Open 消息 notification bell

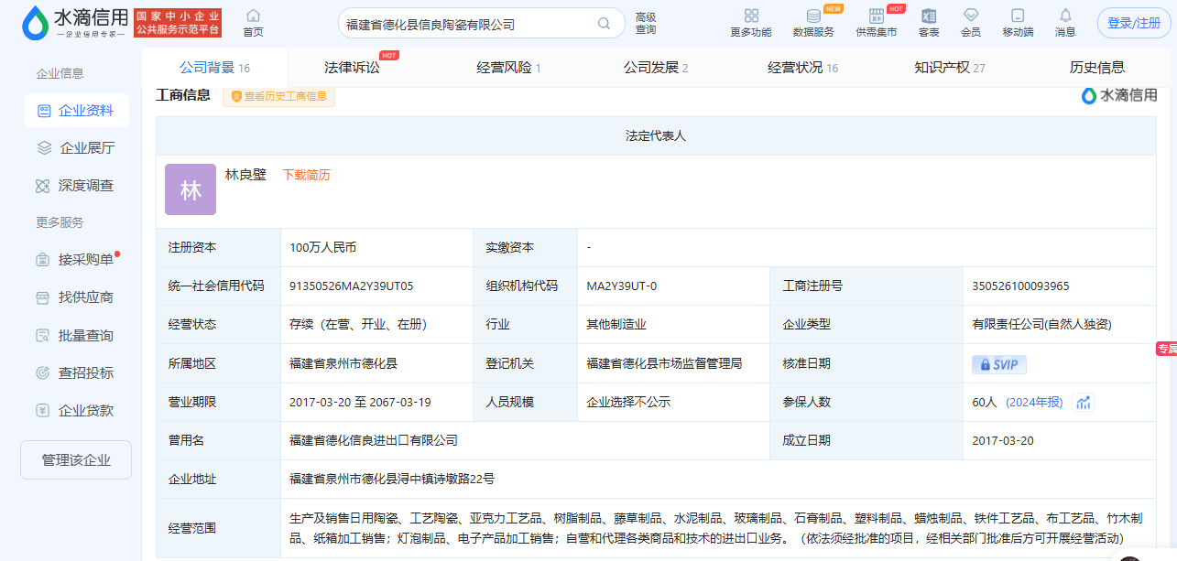tap(1065, 16)
